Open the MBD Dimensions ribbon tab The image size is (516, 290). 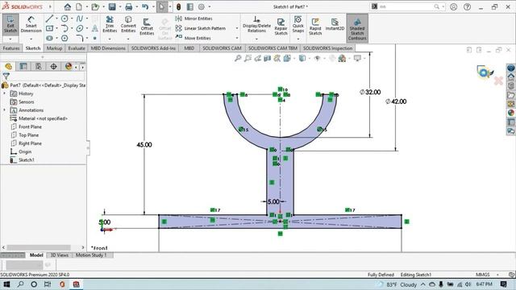click(108, 48)
